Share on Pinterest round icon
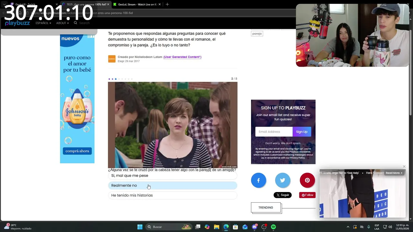 click(x=307, y=180)
